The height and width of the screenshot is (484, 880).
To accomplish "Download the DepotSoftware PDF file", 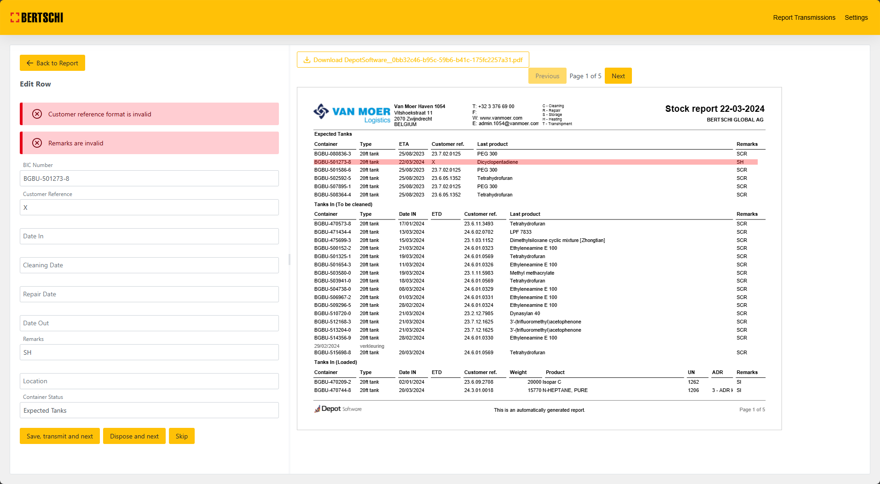I will pyautogui.click(x=413, y=60).
